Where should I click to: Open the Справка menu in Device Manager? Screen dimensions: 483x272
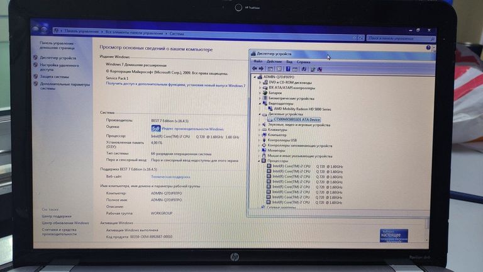click(x=303, y=62)
